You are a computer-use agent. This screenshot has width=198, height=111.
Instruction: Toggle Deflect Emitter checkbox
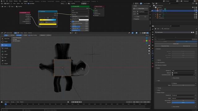click(x=29, y=35)
